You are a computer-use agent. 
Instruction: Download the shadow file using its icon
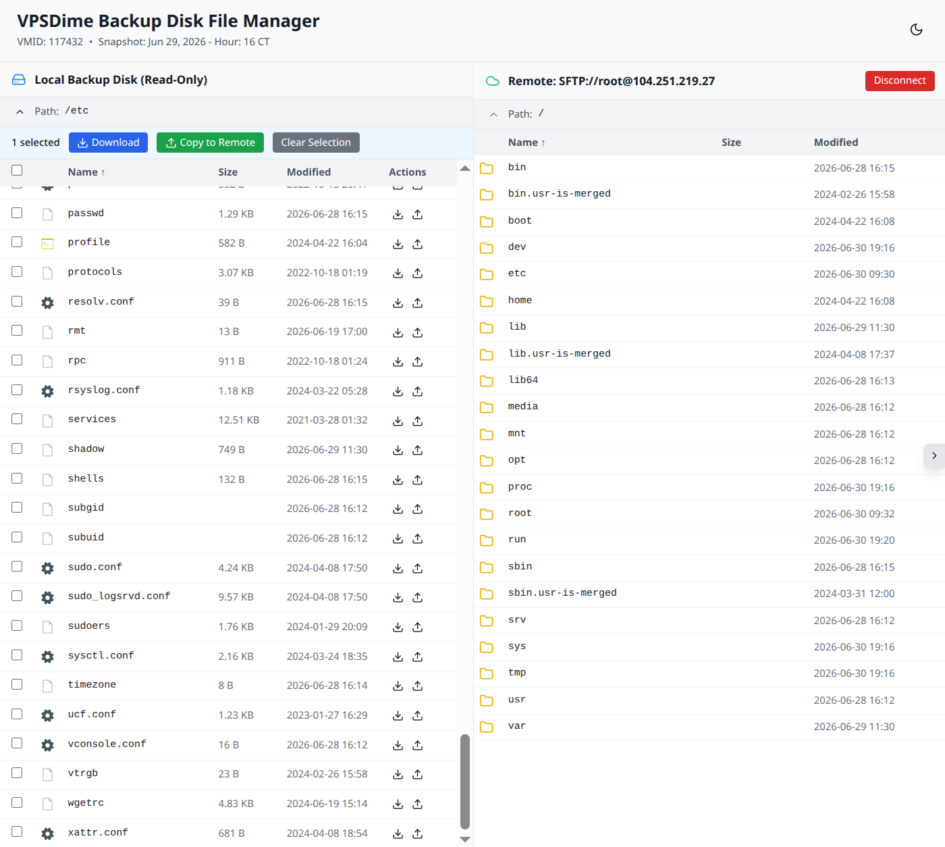pos(398,450)
